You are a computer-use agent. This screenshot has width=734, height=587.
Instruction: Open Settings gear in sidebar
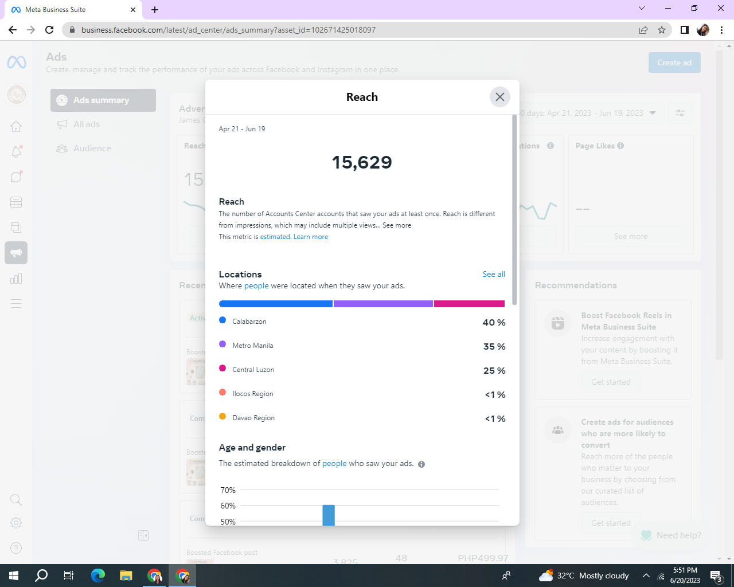pos(16,523)
